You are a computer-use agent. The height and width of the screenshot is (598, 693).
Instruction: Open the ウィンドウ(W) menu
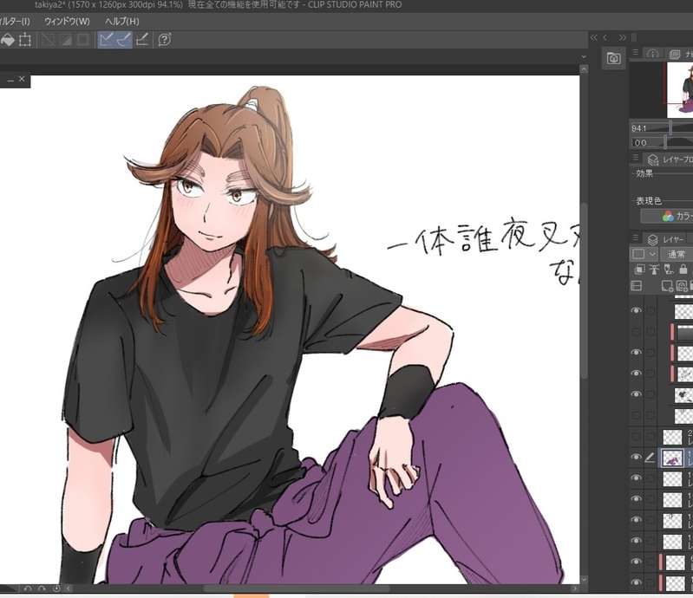tap(67, 21)
